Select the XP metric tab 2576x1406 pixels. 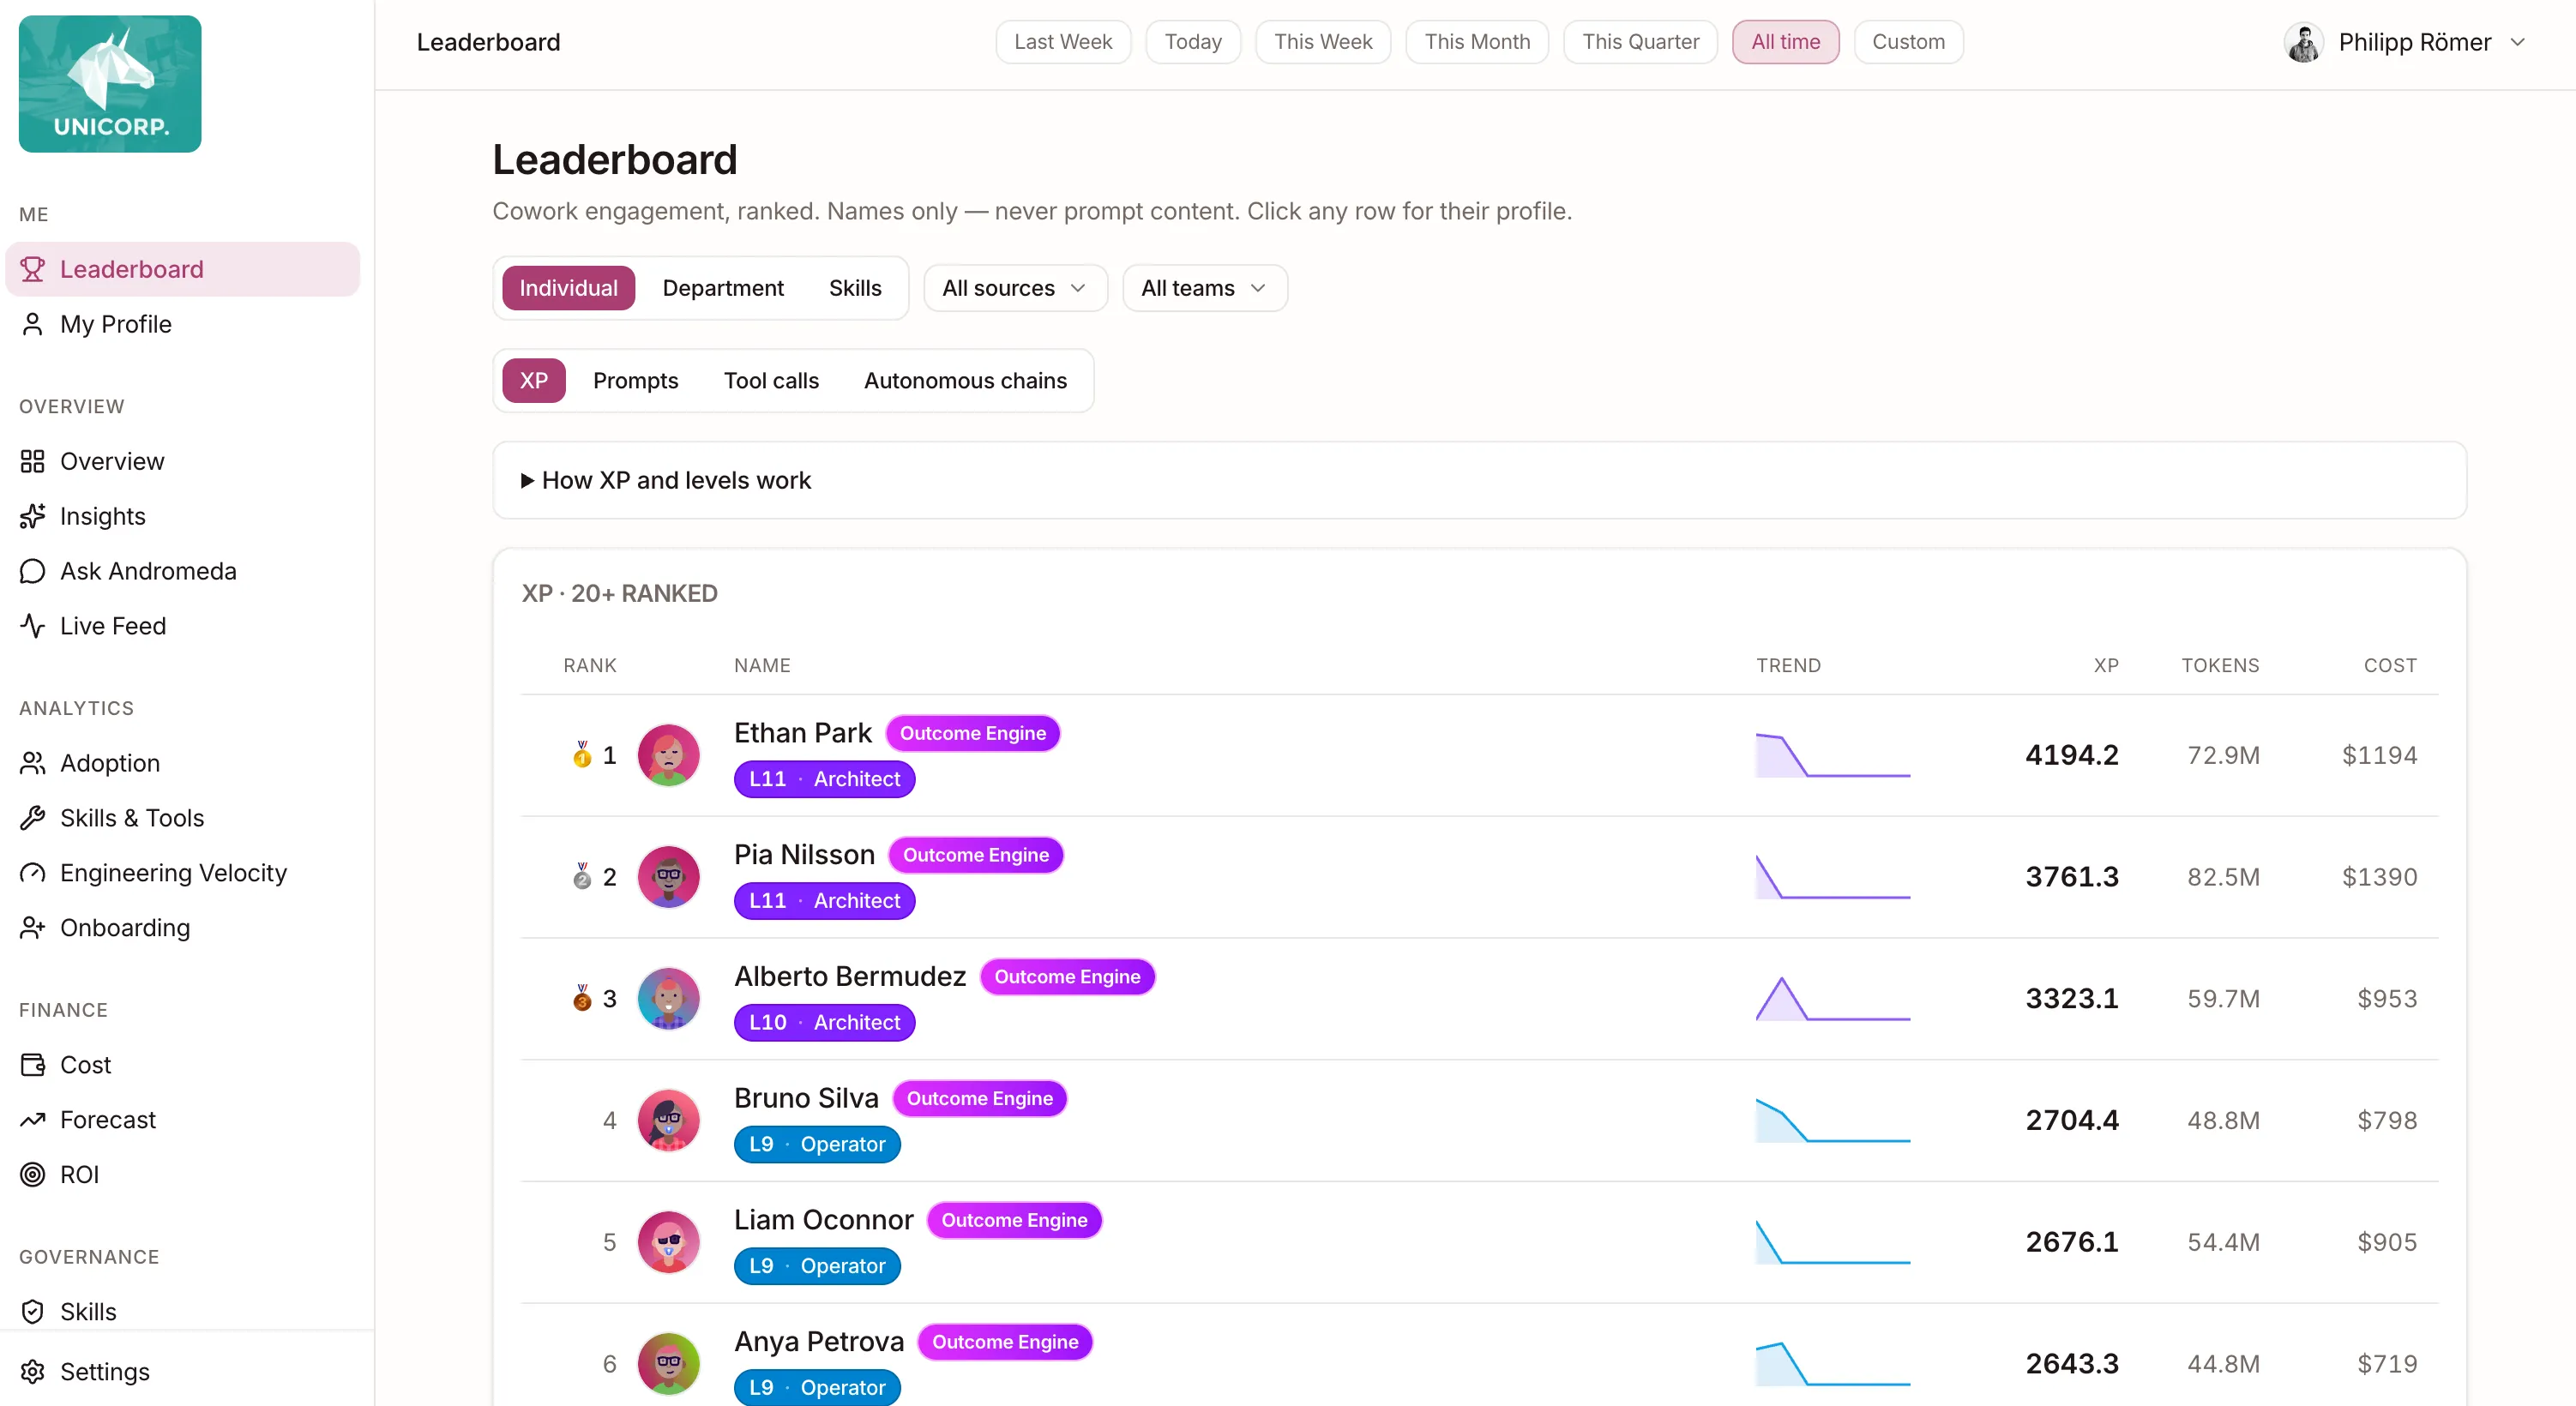pos(533,381)
